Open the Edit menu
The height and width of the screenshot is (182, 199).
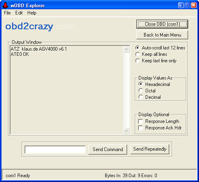click(x=19, y=13)
